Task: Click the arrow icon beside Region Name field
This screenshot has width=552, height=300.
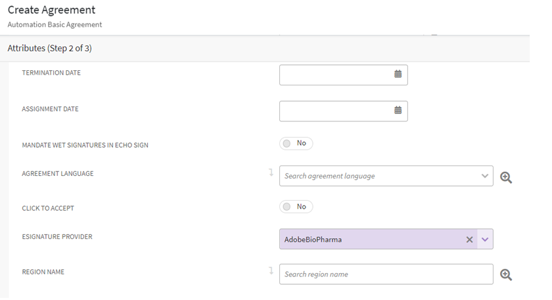Action: coord(271,270)
